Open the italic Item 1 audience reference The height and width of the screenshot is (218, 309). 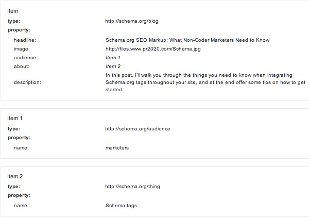tap(112, 58)
